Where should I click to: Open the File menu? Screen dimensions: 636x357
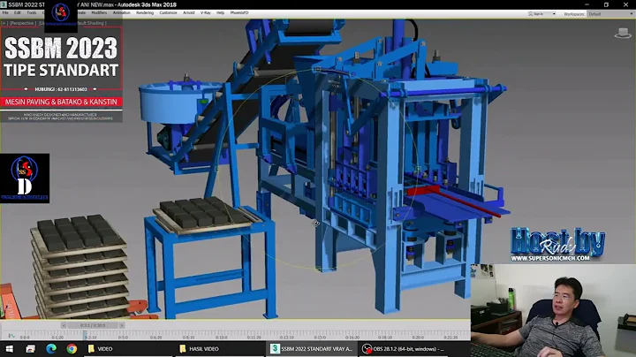click(5, 13)
